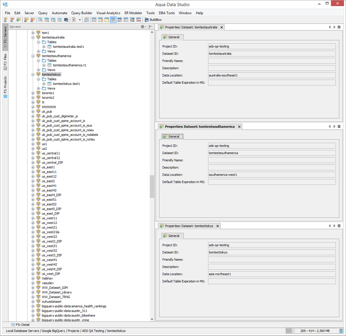346x336 pixels.
Task: Click the window with yellow note toolbar icon
Action: pos(107,20)
